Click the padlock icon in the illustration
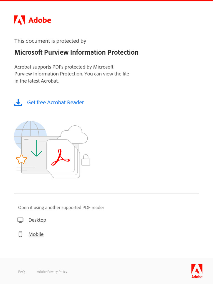Viewport: 213px width, 284px height. [86, 160]
